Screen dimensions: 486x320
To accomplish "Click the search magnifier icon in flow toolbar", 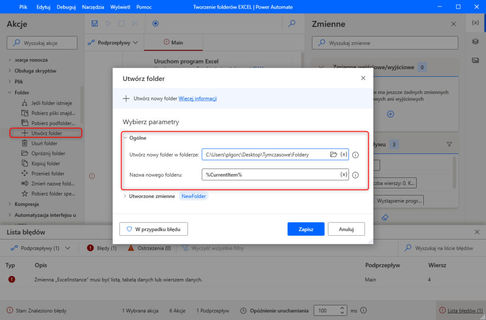I will (x=292, y=24).
